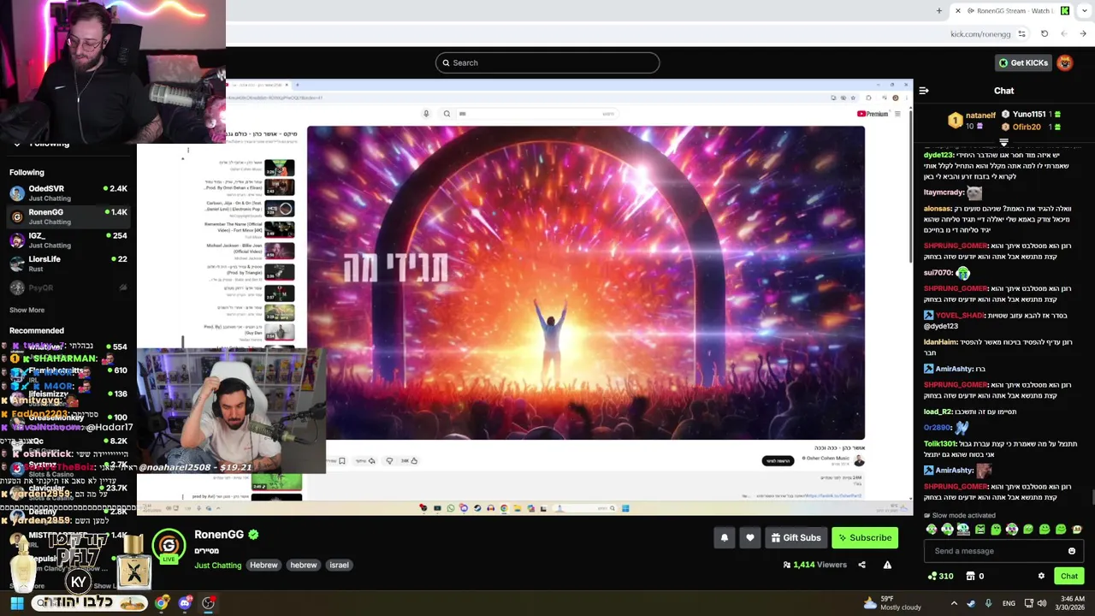Click username load_R2 in chat
The height and width of the screenshot is (616, 1095).
pyautogui.click(x=938, y=412)
